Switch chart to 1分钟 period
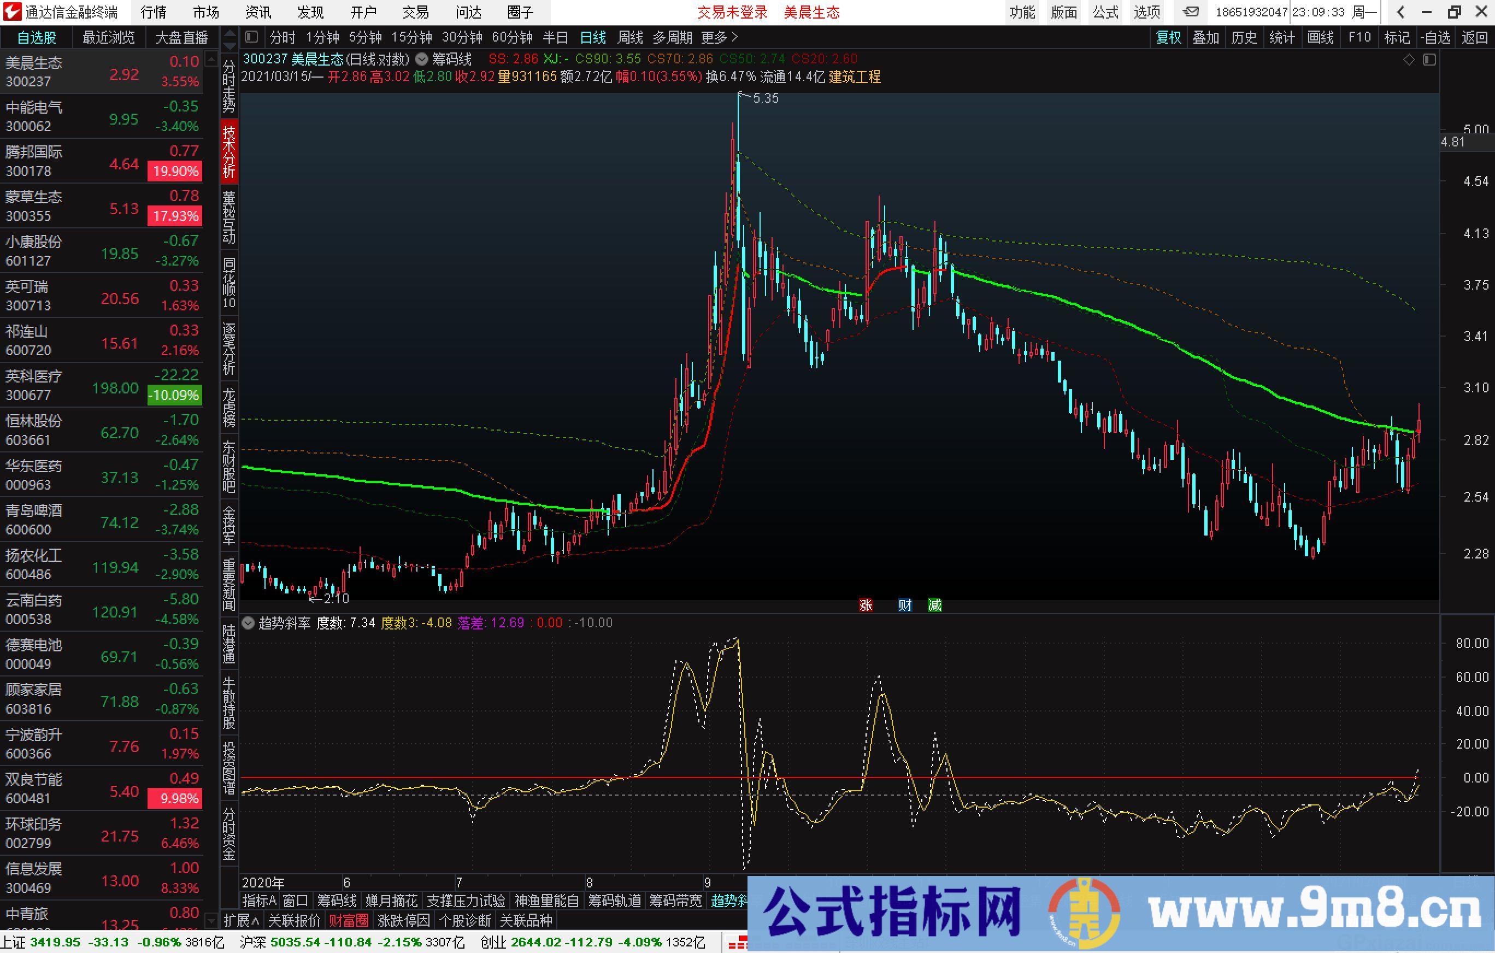The image size is (1495, 953). tap(322, 37)
